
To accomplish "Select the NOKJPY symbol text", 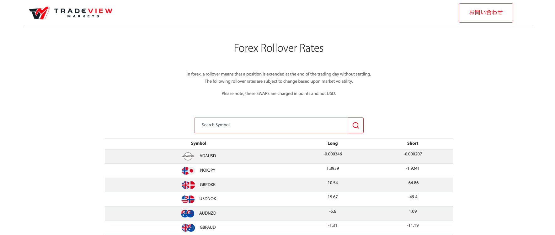I will point(208,170).
